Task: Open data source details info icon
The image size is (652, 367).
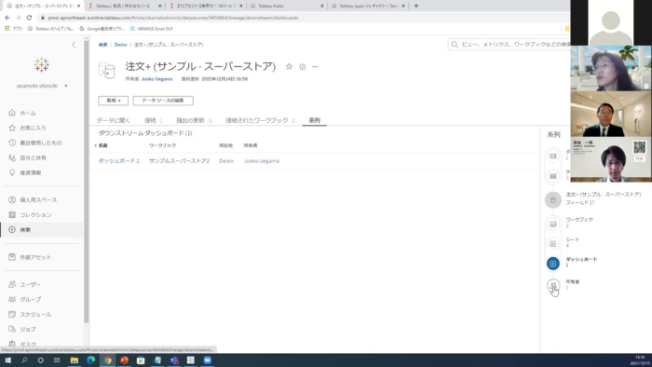Action: pos(303,66)
